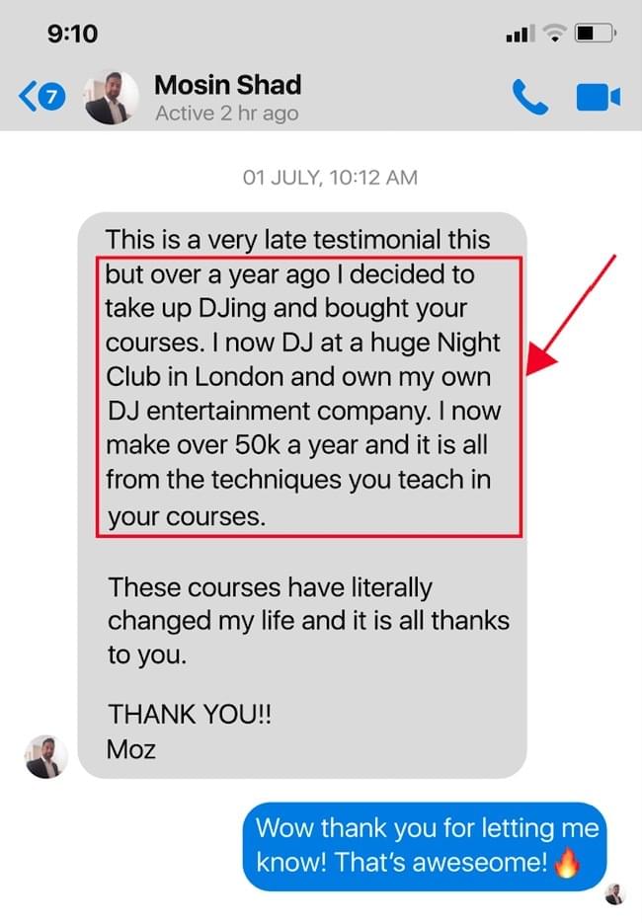
Task: Tap the red arrow annotation
Action: tap(570, 316)
